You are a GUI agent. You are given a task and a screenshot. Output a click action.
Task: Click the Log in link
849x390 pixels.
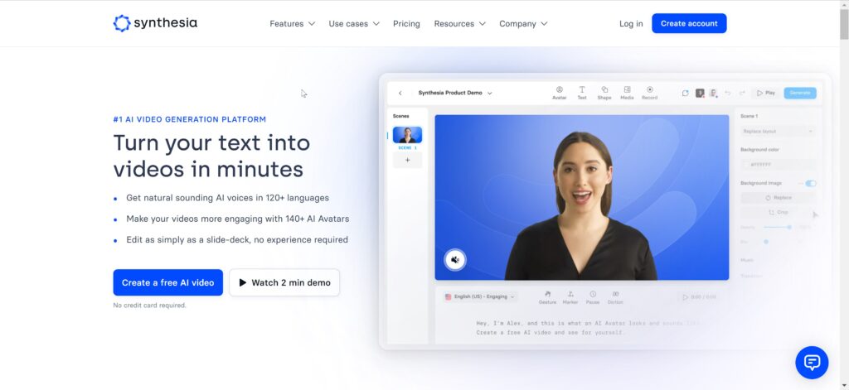pyautogui.click(x=631, y=24)
